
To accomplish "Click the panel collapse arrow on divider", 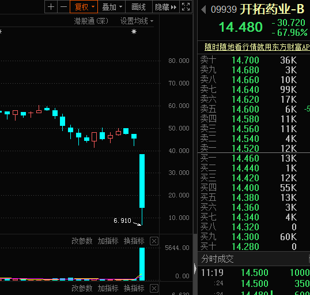I will coord(195,269).
